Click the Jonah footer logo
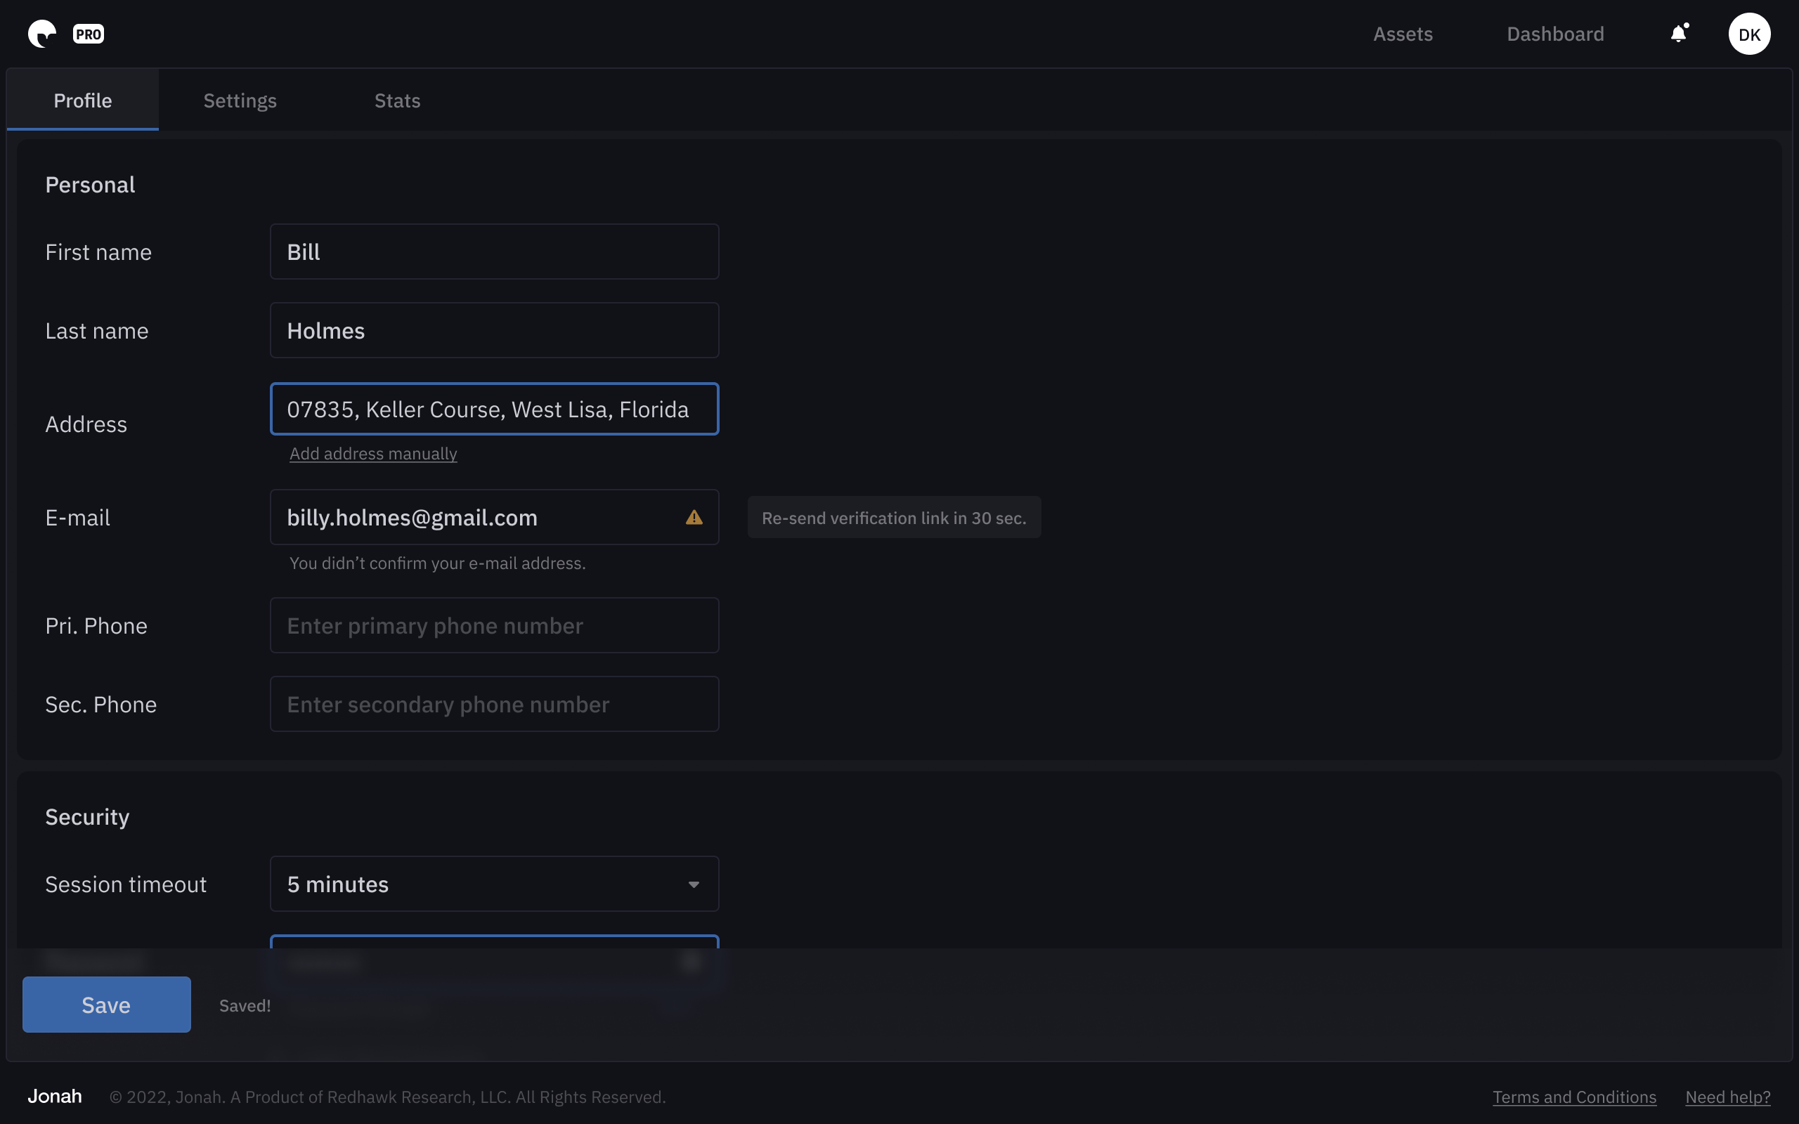The width and height of the screenshot is (1799, 1124). click(x=55, y=1096)
